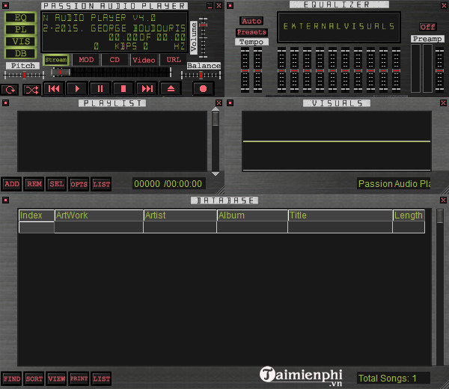Click the FIND button in database
Screen dimensions: 449x389
click(x=12, y=379)
